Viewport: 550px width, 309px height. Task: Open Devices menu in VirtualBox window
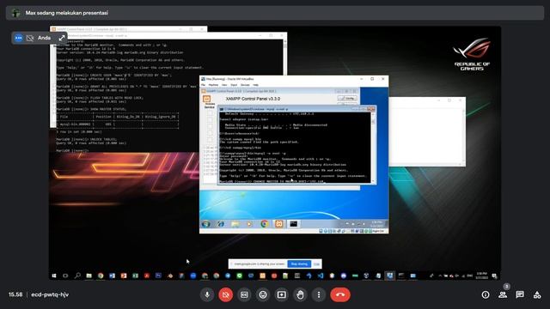click(245, 85)
